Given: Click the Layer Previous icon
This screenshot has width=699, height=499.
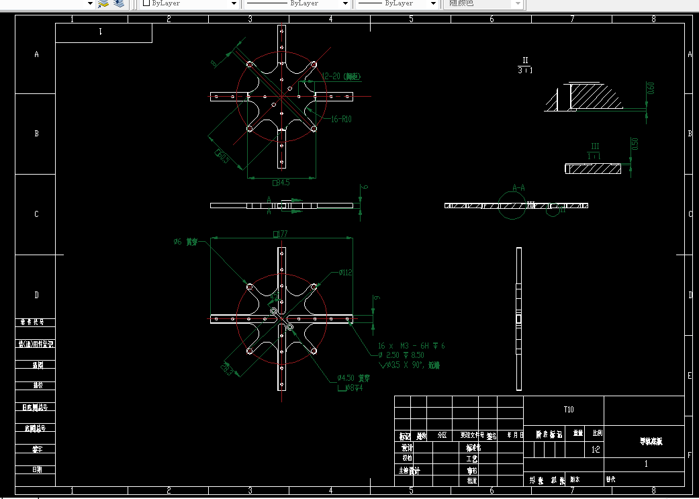Looking at the screenshot, I should pos(103,3).
